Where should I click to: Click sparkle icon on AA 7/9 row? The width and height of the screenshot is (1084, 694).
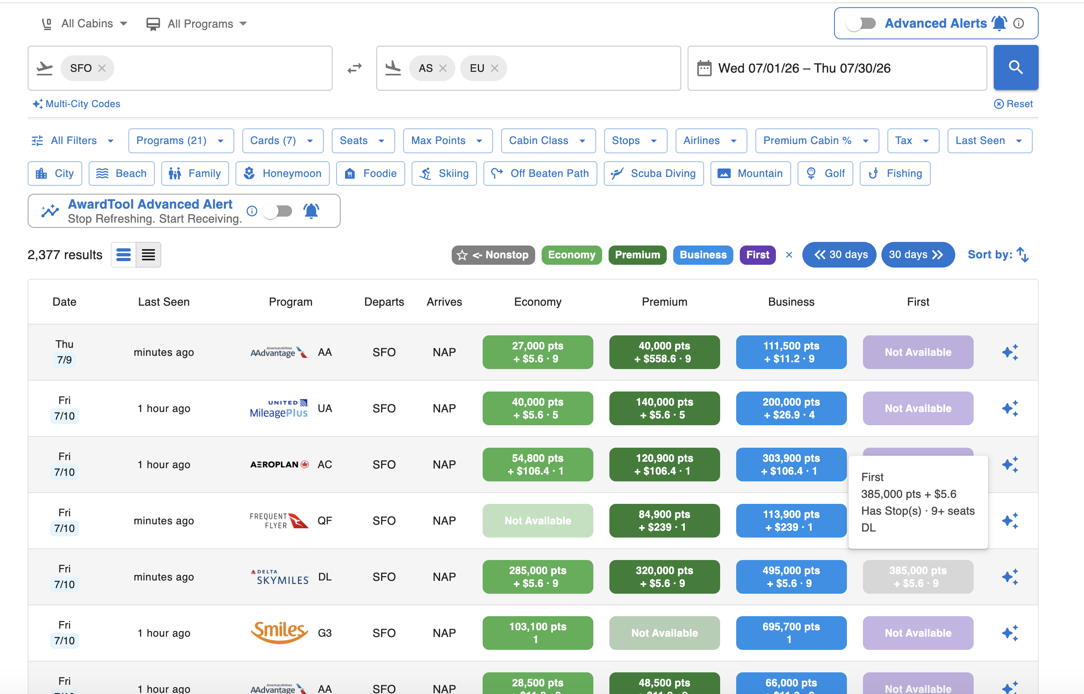click(x=1010, y=352)
